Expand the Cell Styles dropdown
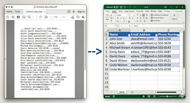 [x=161, y=21]
